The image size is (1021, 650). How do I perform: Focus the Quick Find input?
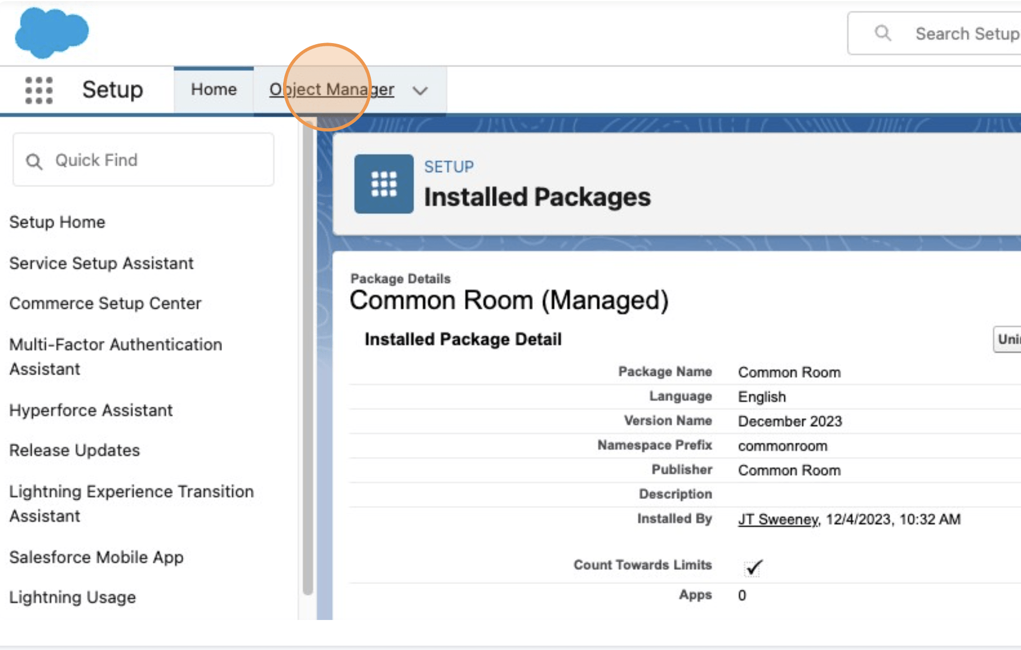tap(143, 160)
